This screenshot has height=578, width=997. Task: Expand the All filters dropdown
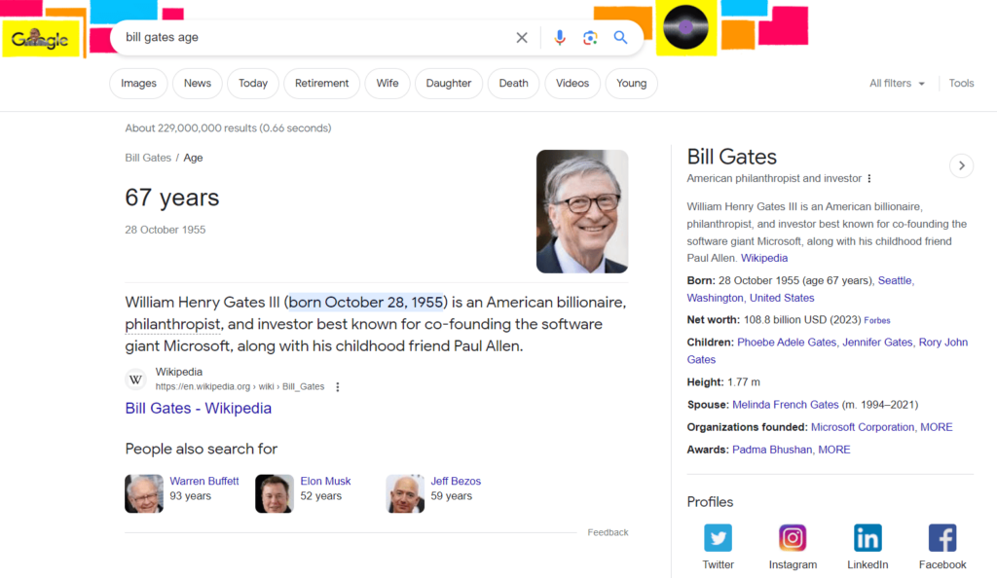pos(896,83)
